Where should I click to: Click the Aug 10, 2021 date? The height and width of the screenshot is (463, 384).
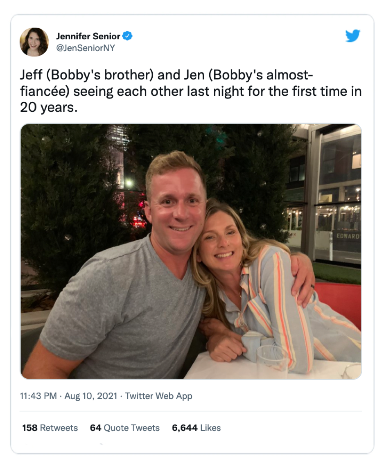point(90,396)
